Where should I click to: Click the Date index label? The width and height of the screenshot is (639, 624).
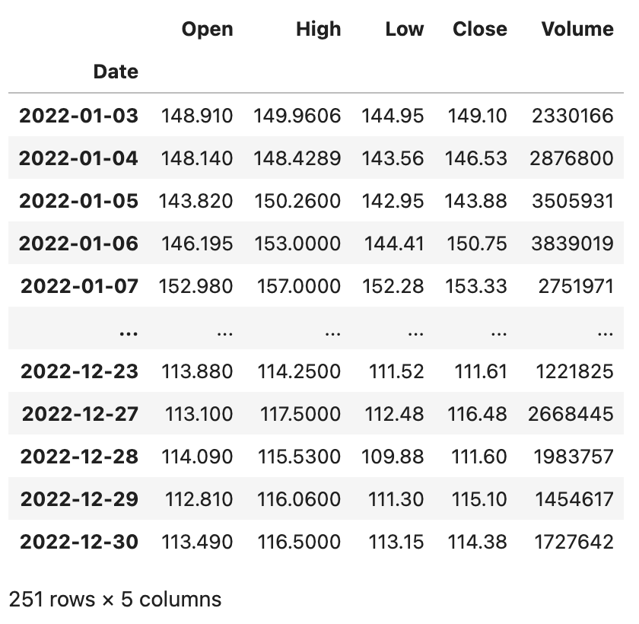pyautogui.click(x=116, y=72)
